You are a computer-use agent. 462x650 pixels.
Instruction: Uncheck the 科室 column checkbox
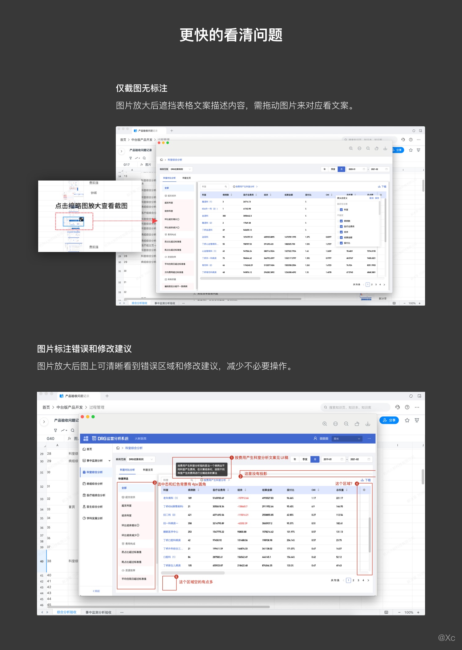341,210
